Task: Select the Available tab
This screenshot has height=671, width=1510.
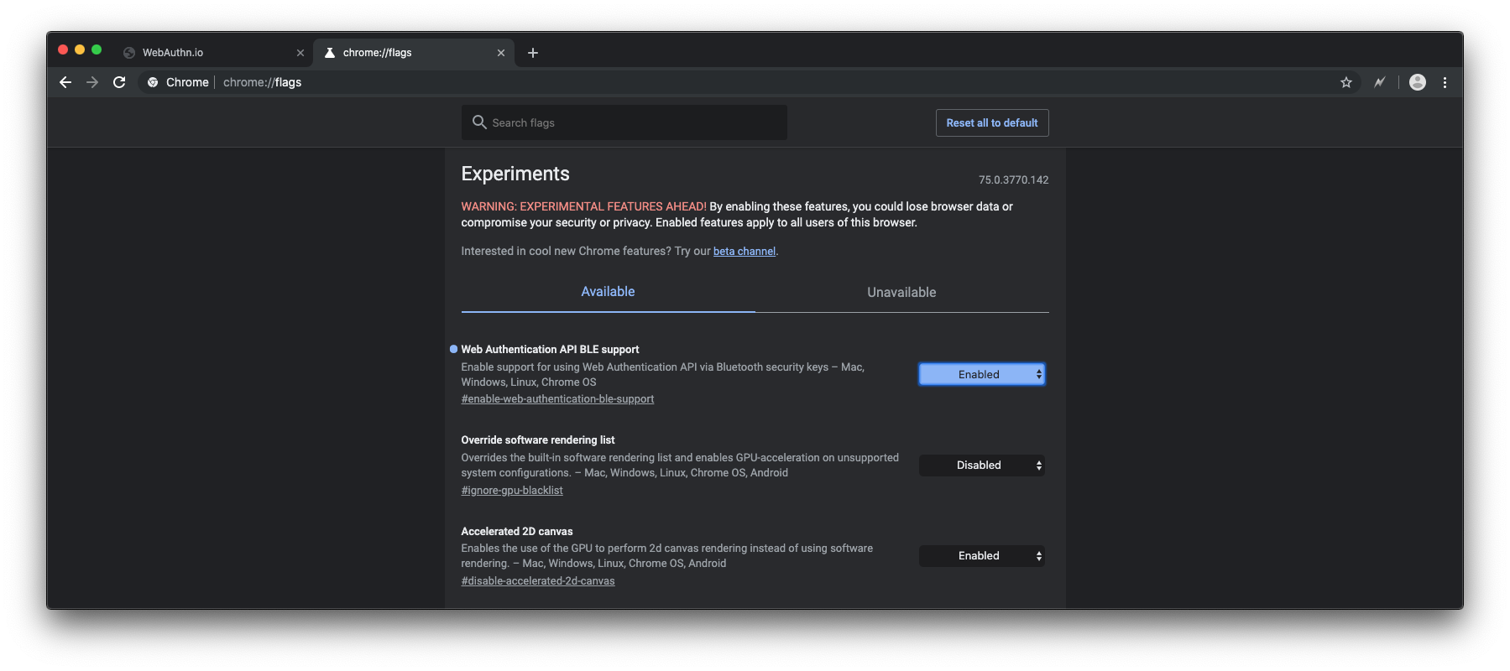Action: tap(608, 292)
